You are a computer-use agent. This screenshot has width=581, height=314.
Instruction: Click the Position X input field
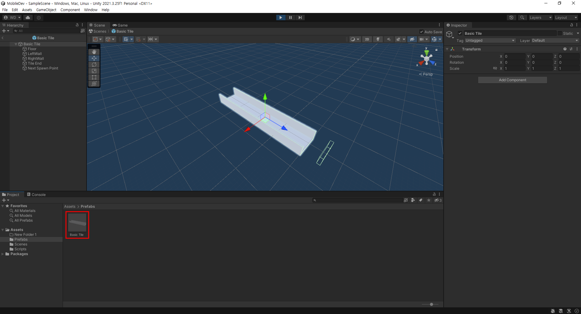pos(515,56)
